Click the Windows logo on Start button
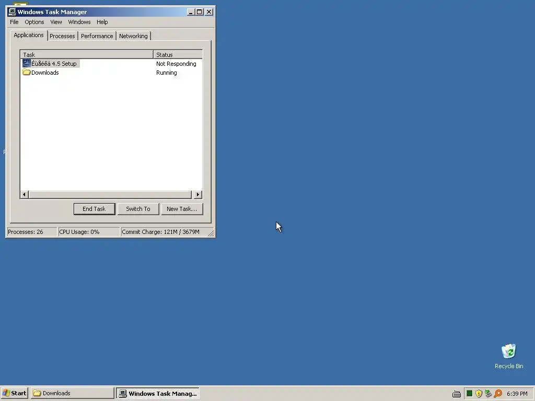This screenshot has width=535, height=401. 6,393
